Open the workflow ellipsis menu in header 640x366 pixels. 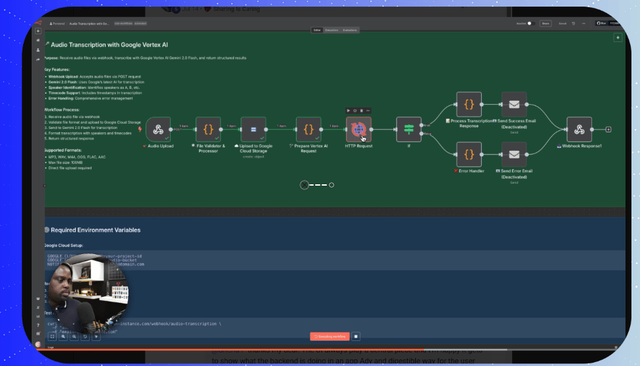pos(583,24)
